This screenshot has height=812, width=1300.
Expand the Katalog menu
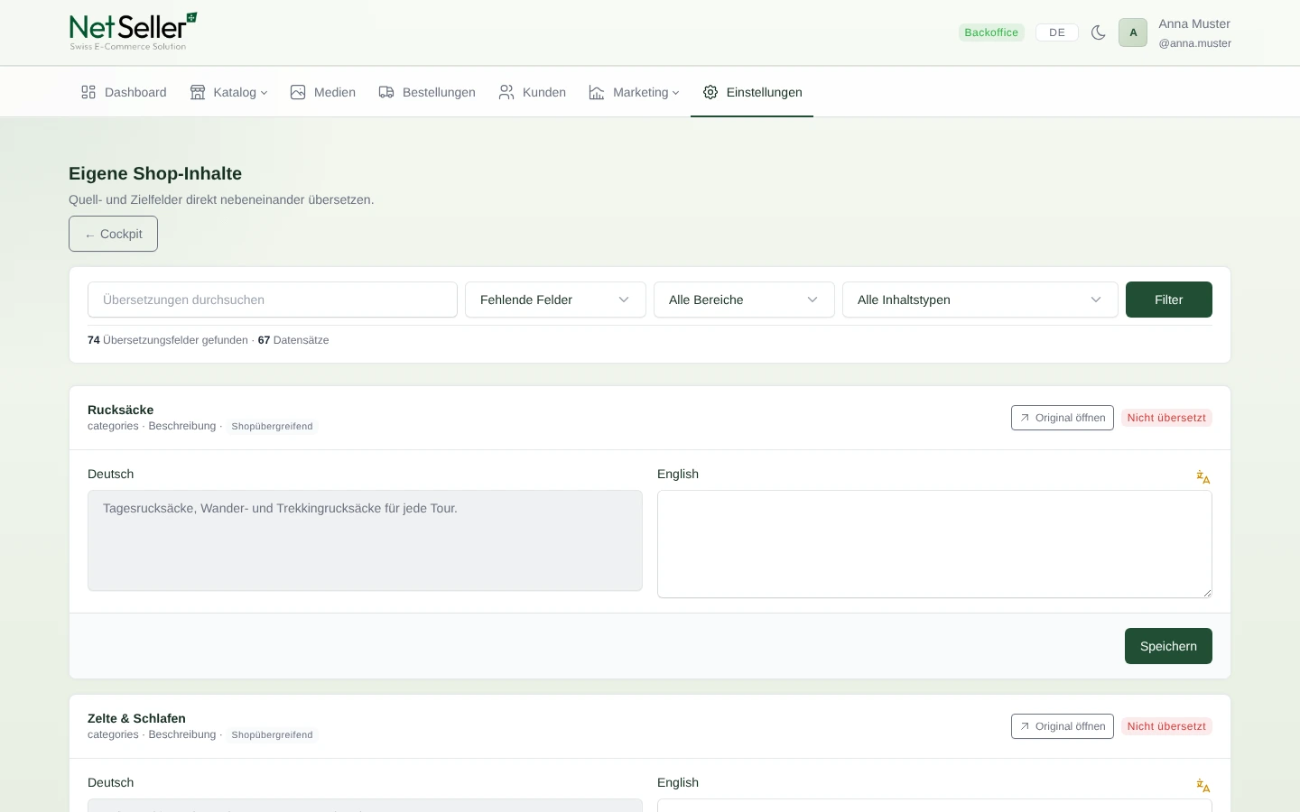pos(228,92)
